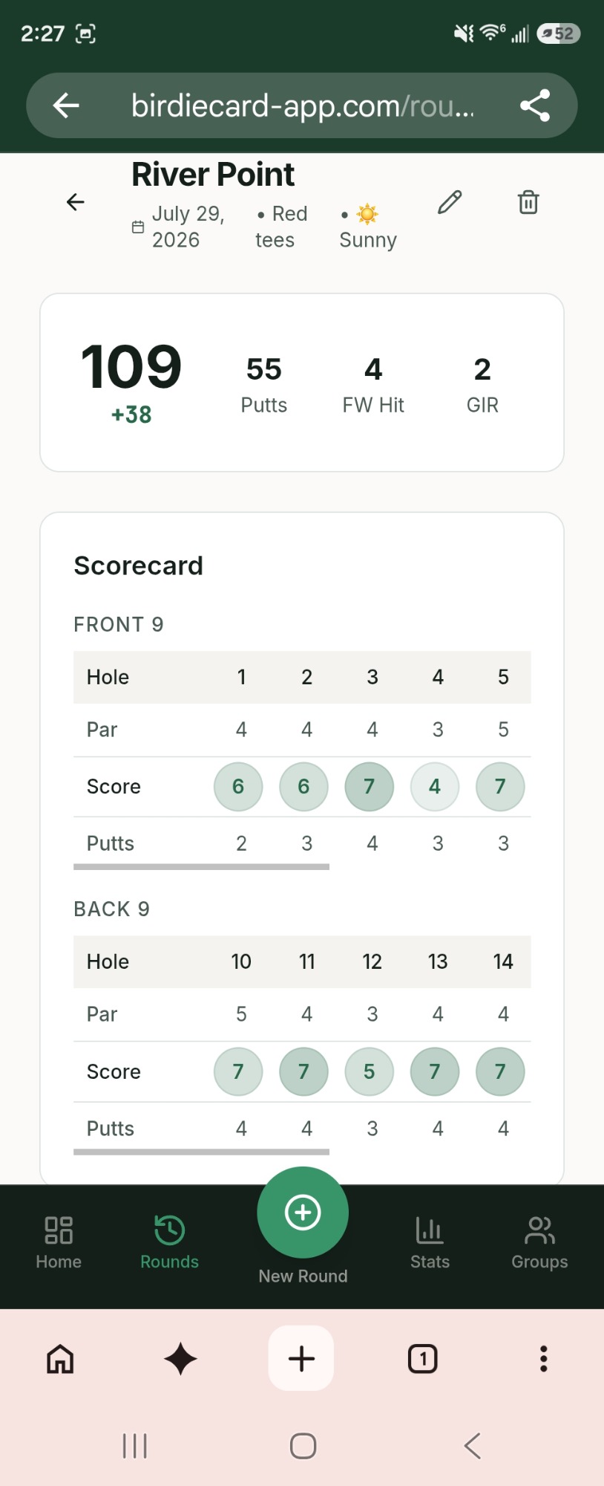This screenshot has height=1486, width=604.
Task: Click the birdiecard-app.com URL field
Action: click(x=303, y=106)
